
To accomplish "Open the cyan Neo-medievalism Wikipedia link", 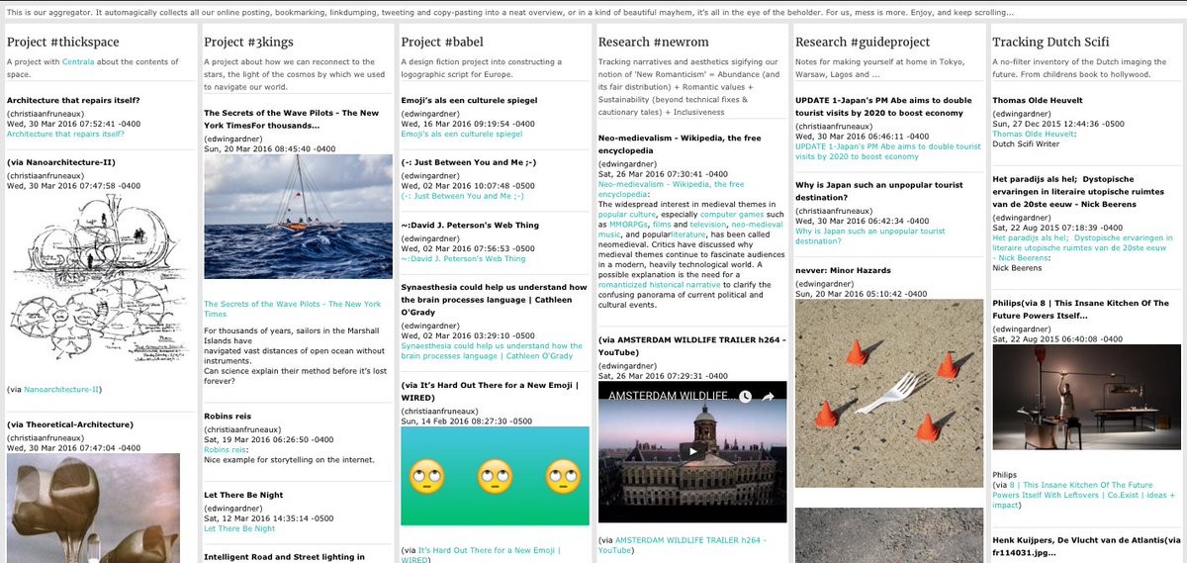I will click(672, 189).
